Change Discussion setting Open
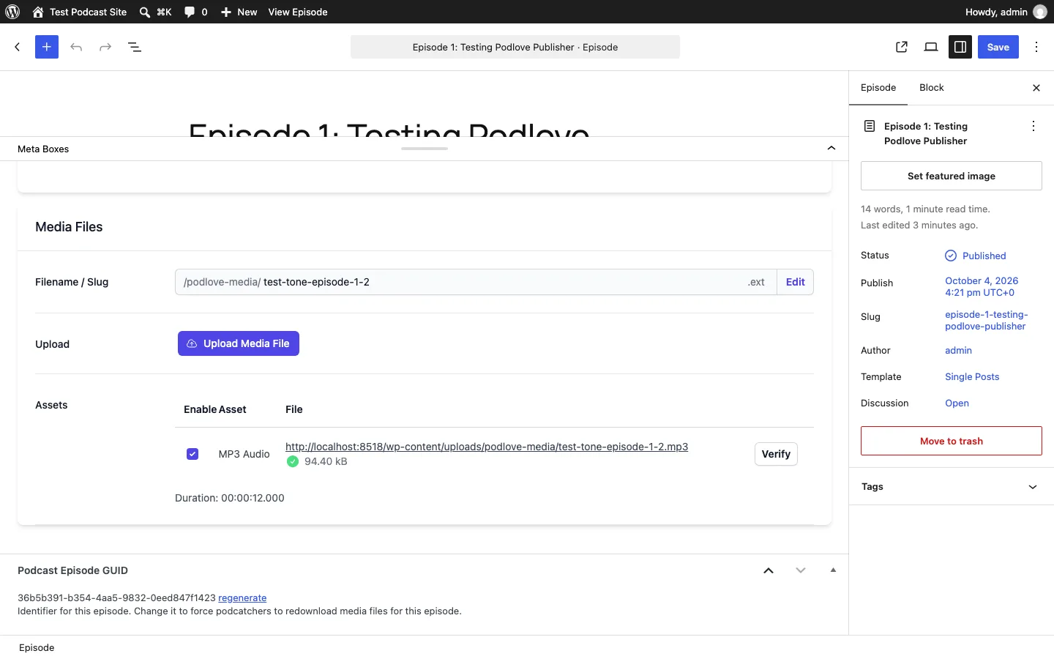The width and height of the screenshot is (1054, 659). (957, 403)
